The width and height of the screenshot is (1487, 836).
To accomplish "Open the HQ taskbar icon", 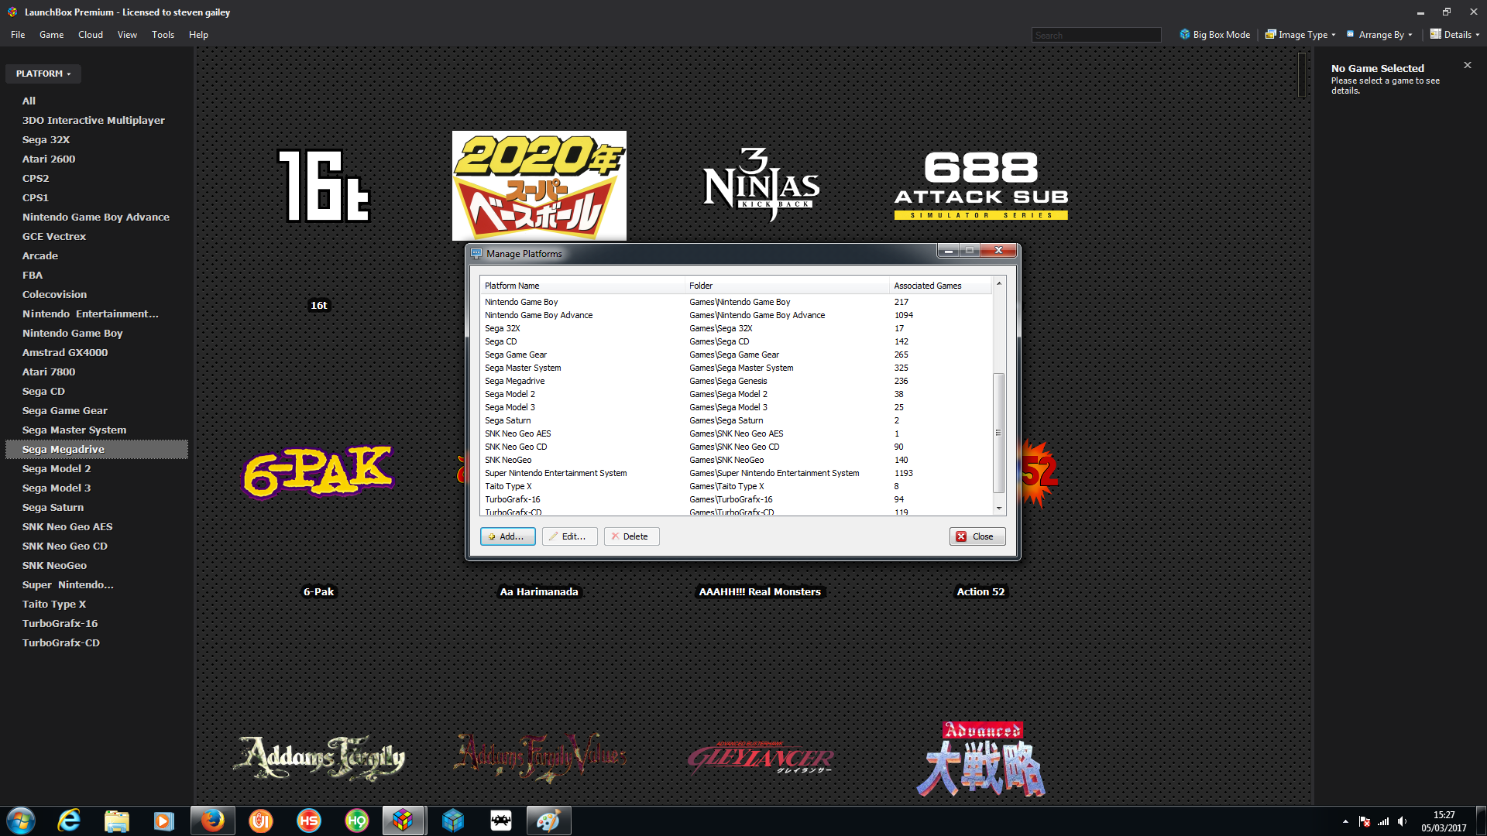I will pyautogui.click(x=356, y=821).
